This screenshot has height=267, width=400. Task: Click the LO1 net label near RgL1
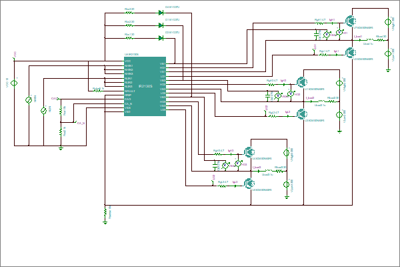click(x=315, y=47)
